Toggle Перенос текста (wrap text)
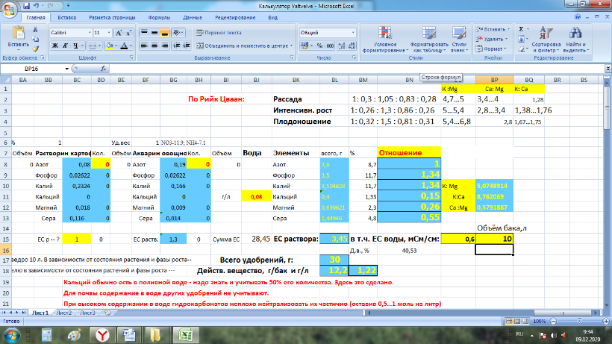Screen dimensions: 612x344 point(219,33)
